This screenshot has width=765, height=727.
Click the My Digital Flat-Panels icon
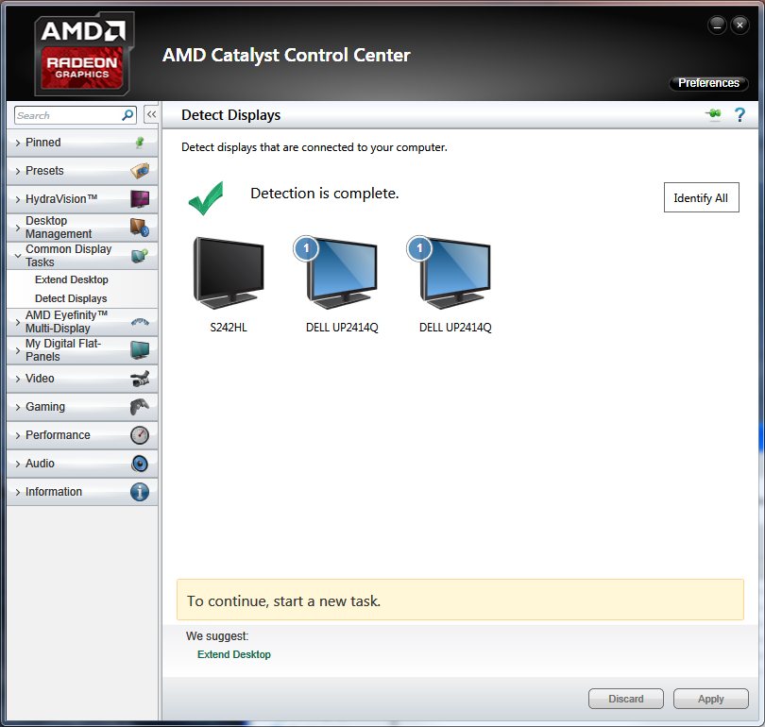[x=140, y=350]
